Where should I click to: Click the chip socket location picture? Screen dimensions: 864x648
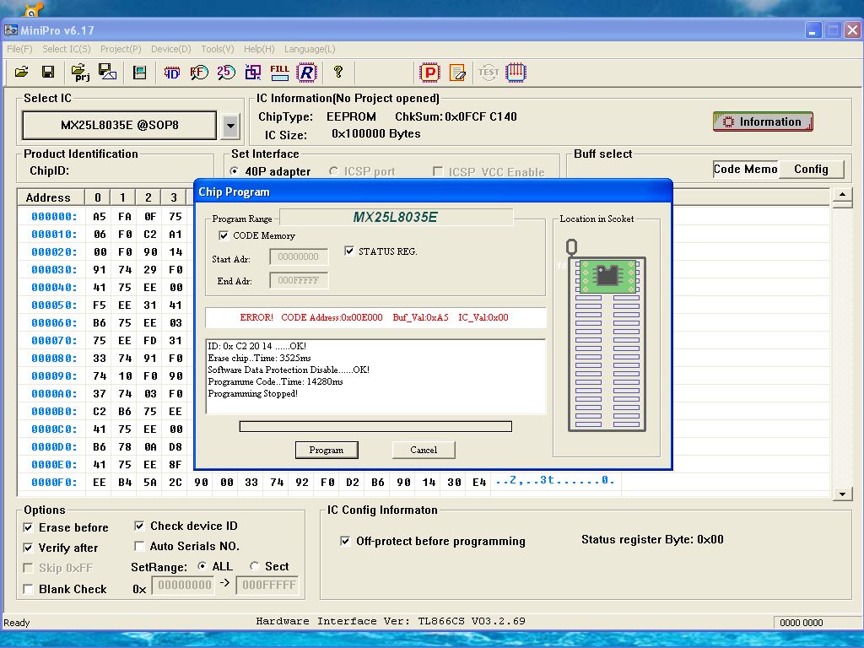pyautogui.click(x=606, y=335)
